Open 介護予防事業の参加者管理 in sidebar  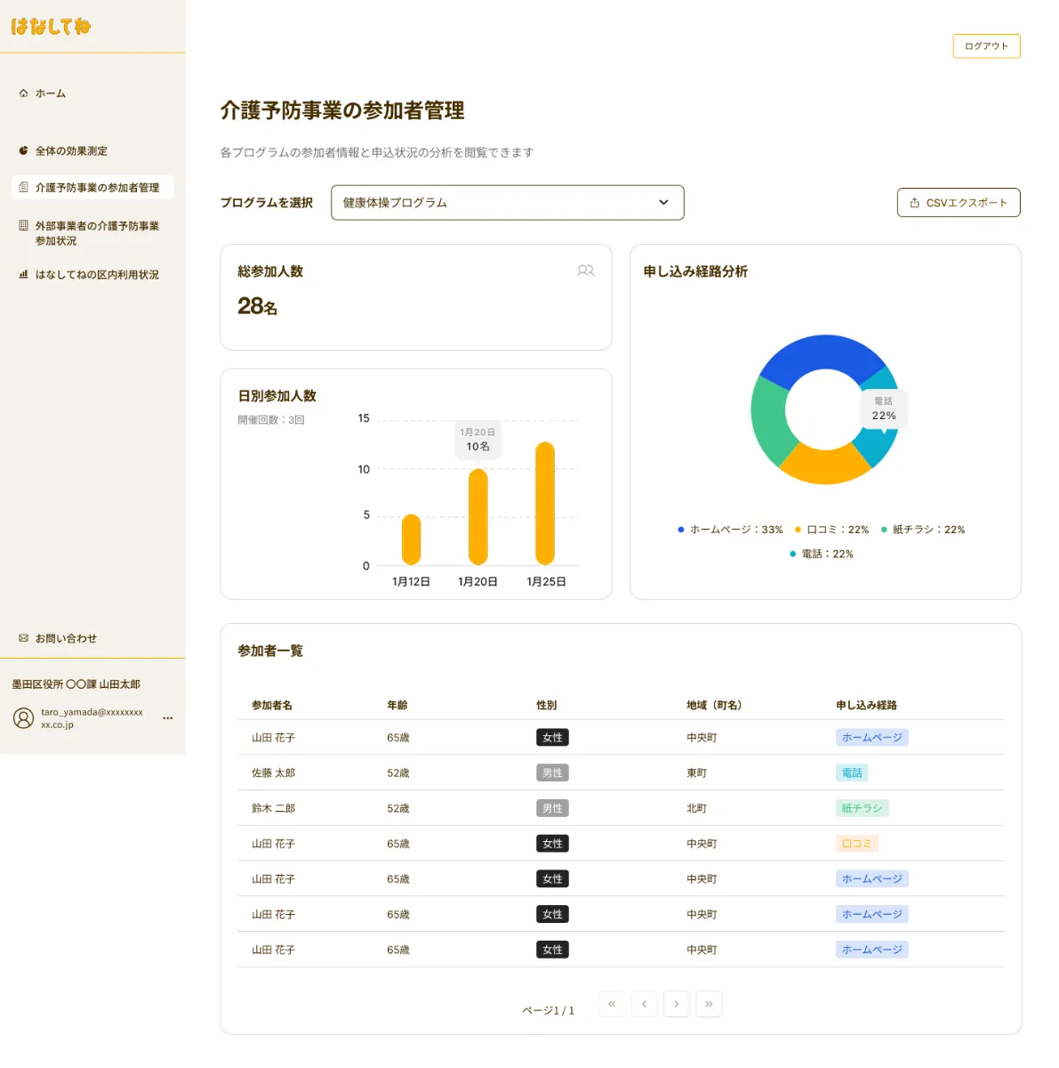pyautogui.click(x=97, y=188)
